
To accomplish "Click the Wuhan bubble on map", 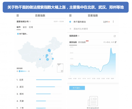I will point(48,59).
